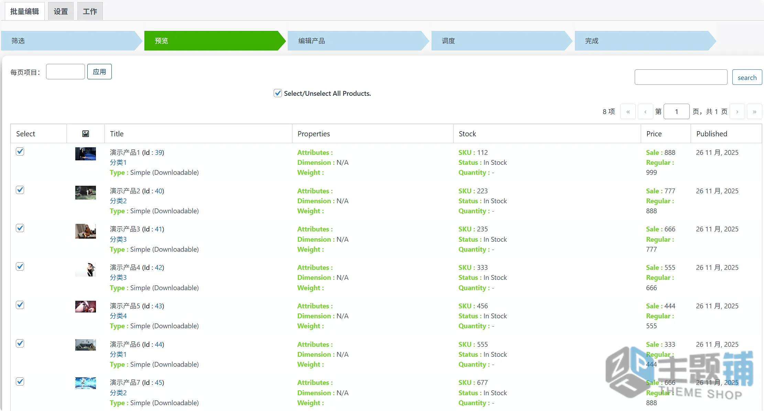
Task: Open 分类2 link under 演示产品2
Action: 118,201
